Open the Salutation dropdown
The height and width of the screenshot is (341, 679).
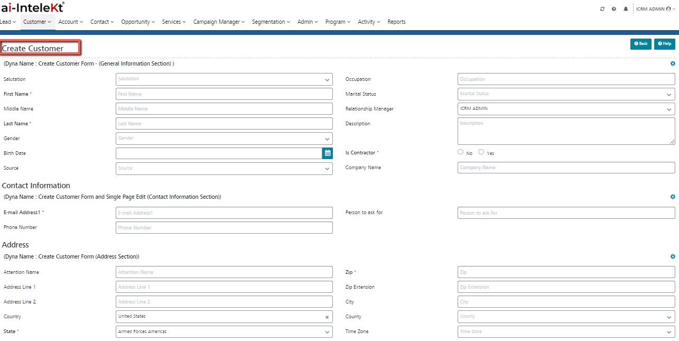[x=224, y=79]
